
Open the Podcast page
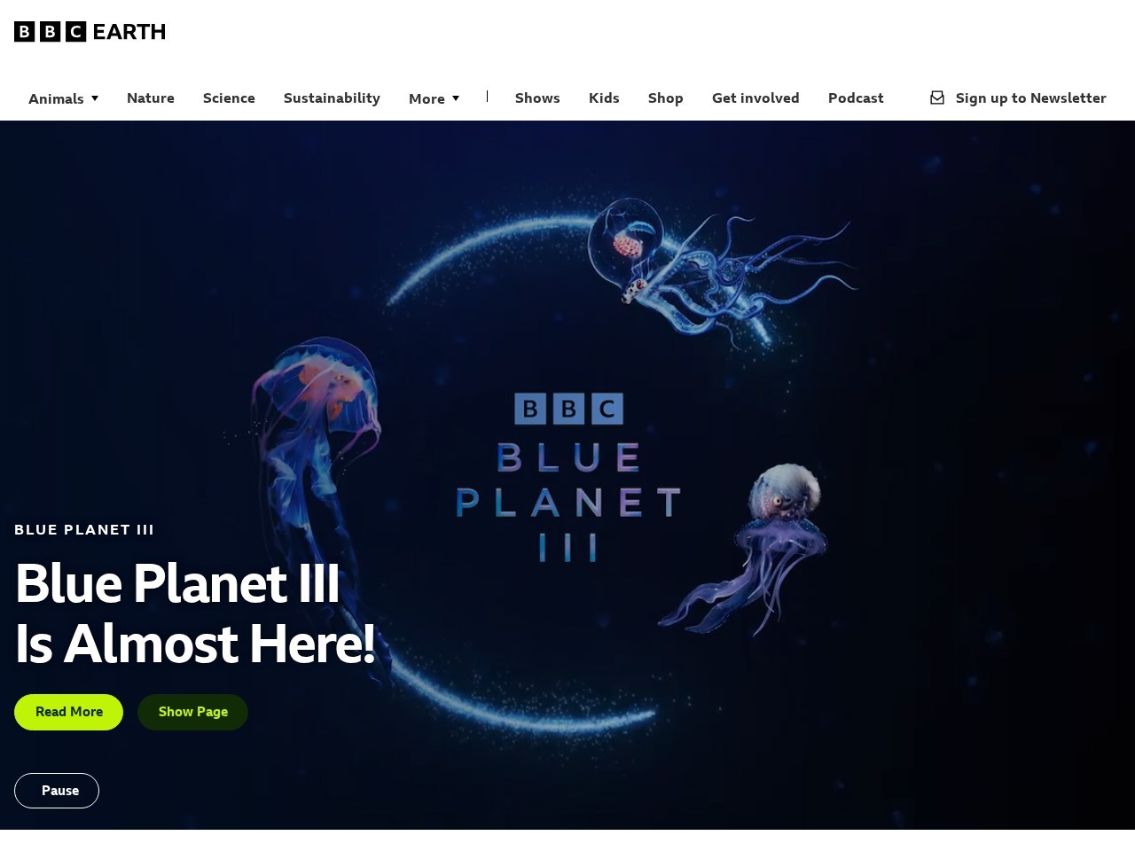coord(856,98)
